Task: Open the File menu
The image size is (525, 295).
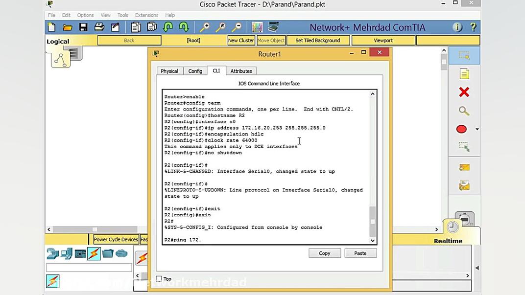Action: (x=51, y=15)
